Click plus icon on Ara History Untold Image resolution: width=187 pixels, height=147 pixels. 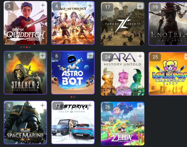pos(140,56)
